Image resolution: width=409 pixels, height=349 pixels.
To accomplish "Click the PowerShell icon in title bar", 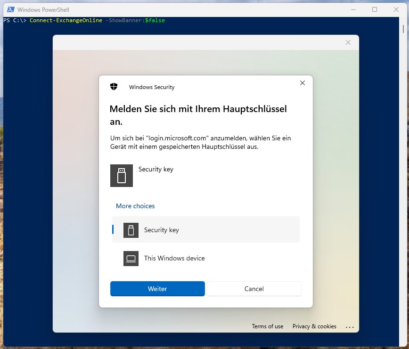I will (x=11, y=9).
